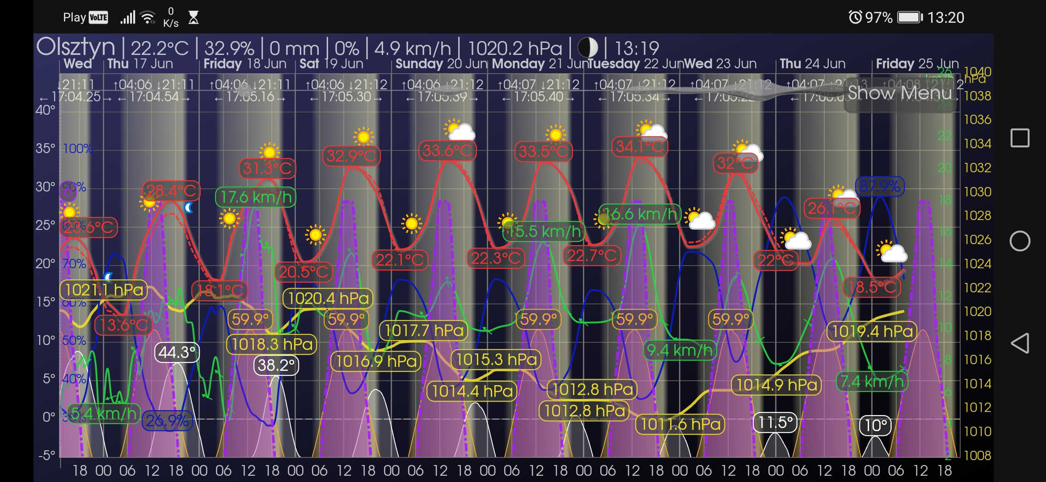The image size is (1046, 482).
Task: Tap sun icon above 33.5°C label
Action: coord(556,134)
